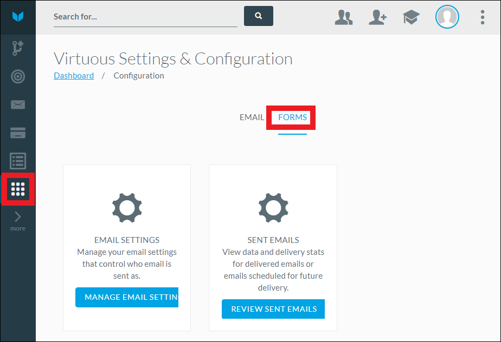Open the target campaigns sidebar icon
The height and width of the screenshot is (342, 501).
tap(18, 76)
